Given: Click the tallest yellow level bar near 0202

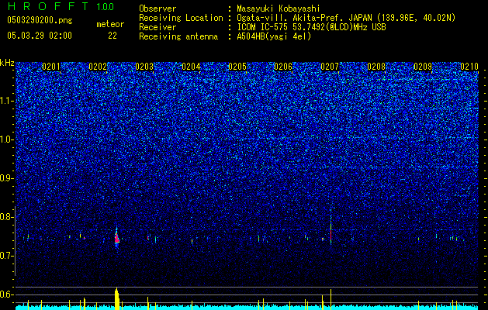Looking at the screenshot, I should tap(117, 298).
